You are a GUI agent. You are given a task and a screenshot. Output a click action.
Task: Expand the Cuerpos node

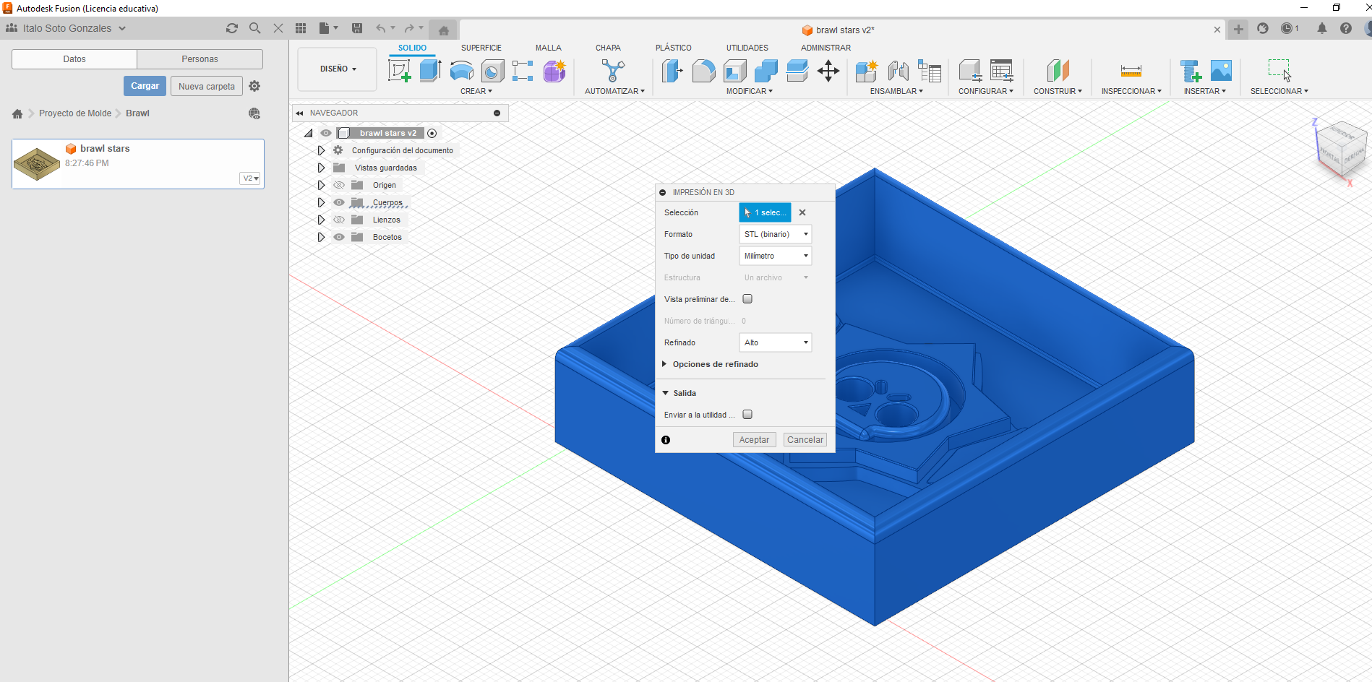[321, 202]
